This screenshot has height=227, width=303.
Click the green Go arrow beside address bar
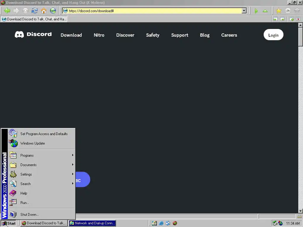pyautogui.click(x=256, y=11)
